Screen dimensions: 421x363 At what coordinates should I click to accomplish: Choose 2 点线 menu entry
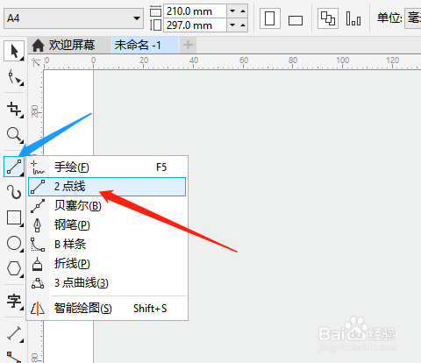(x=107, y=187)
